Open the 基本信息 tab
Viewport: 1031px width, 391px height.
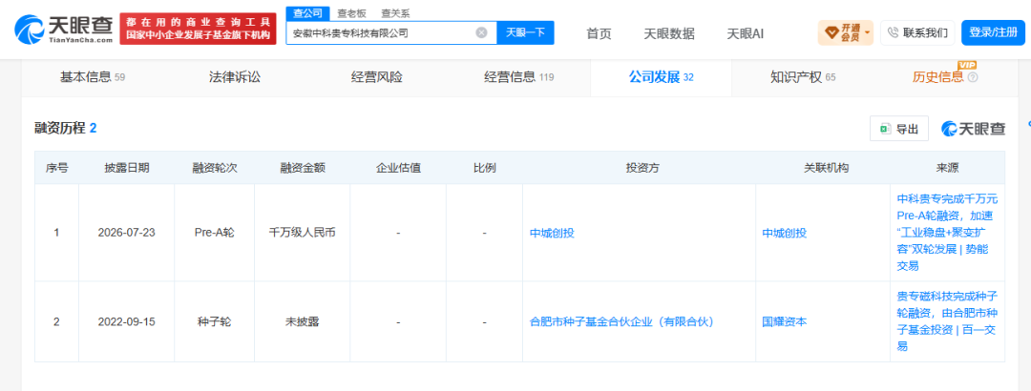click(x=93, y=77)
